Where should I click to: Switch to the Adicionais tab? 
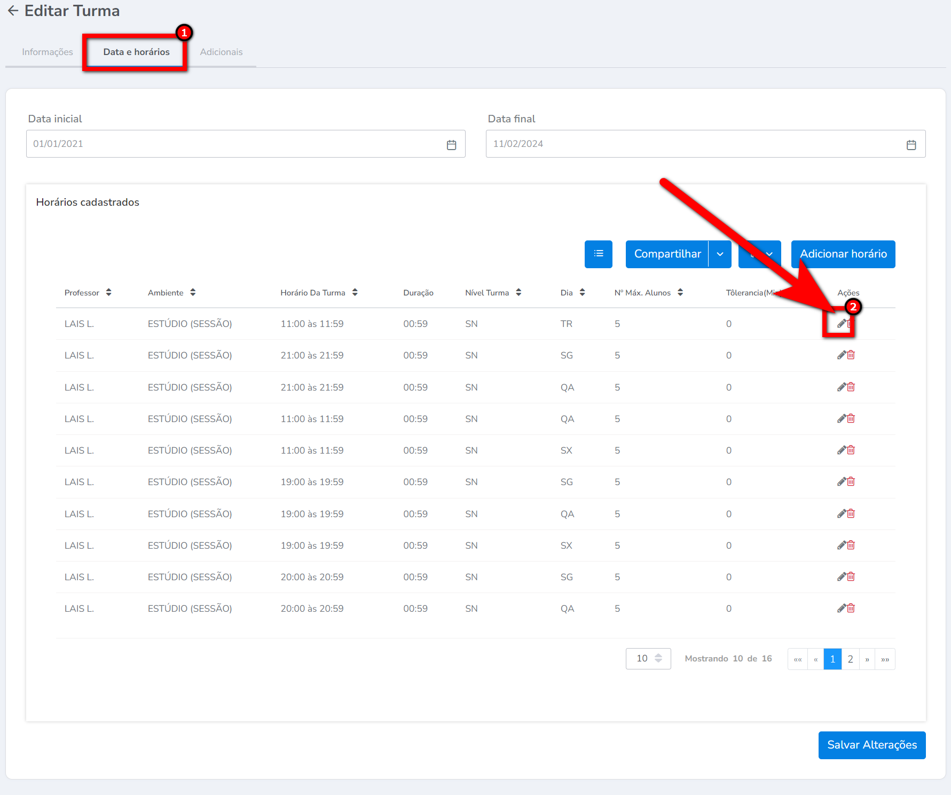[x=221, y=52]
